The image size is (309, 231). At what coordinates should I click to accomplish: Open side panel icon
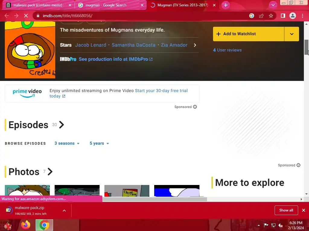pyautogui.click(x=283, y=16)
